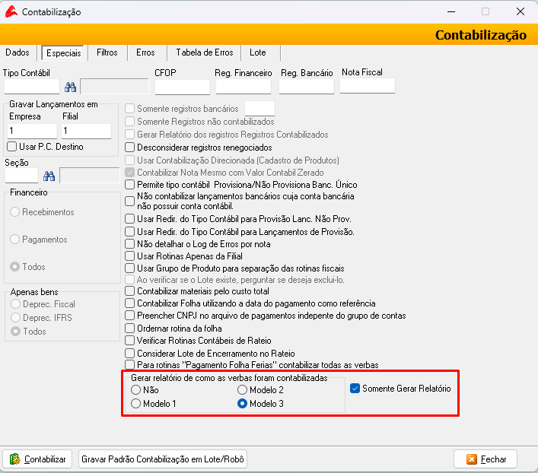Click Gravar Padrão Contabilização em Lote/Robô
Screen dimensions: 538x473
coord(164,459)
